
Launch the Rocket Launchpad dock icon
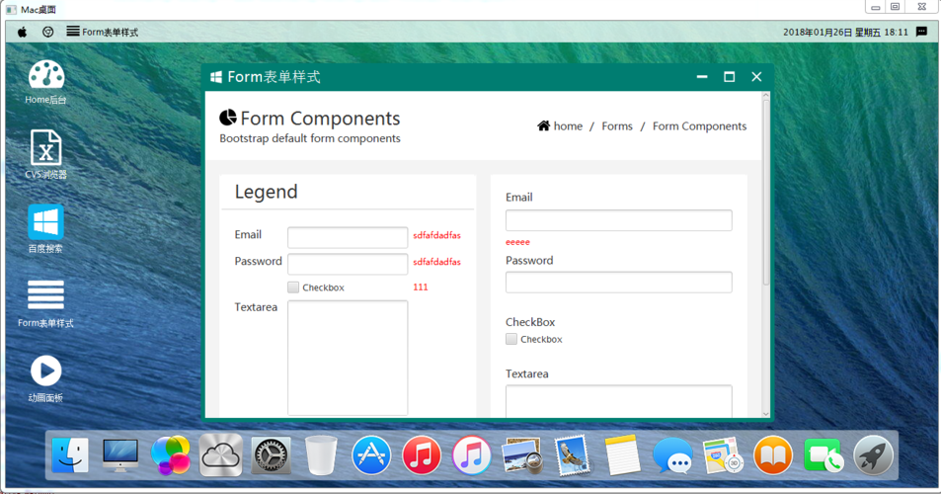[x=873, y=455]
